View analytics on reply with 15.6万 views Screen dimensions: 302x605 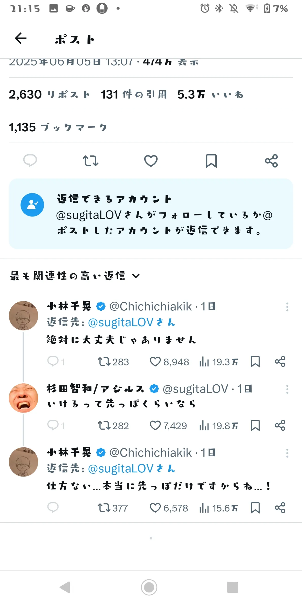pyautogui.click(x=219, y=508)
